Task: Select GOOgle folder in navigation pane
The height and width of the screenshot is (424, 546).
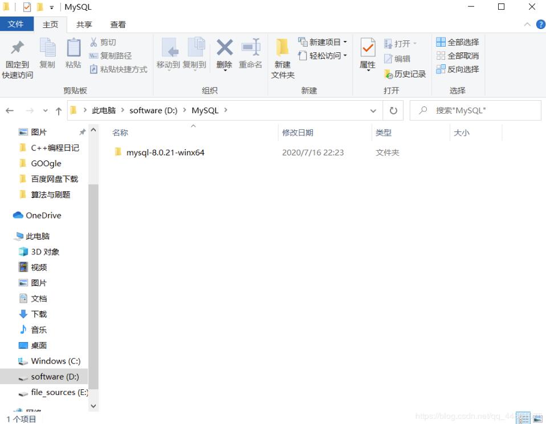Action: 40,163
